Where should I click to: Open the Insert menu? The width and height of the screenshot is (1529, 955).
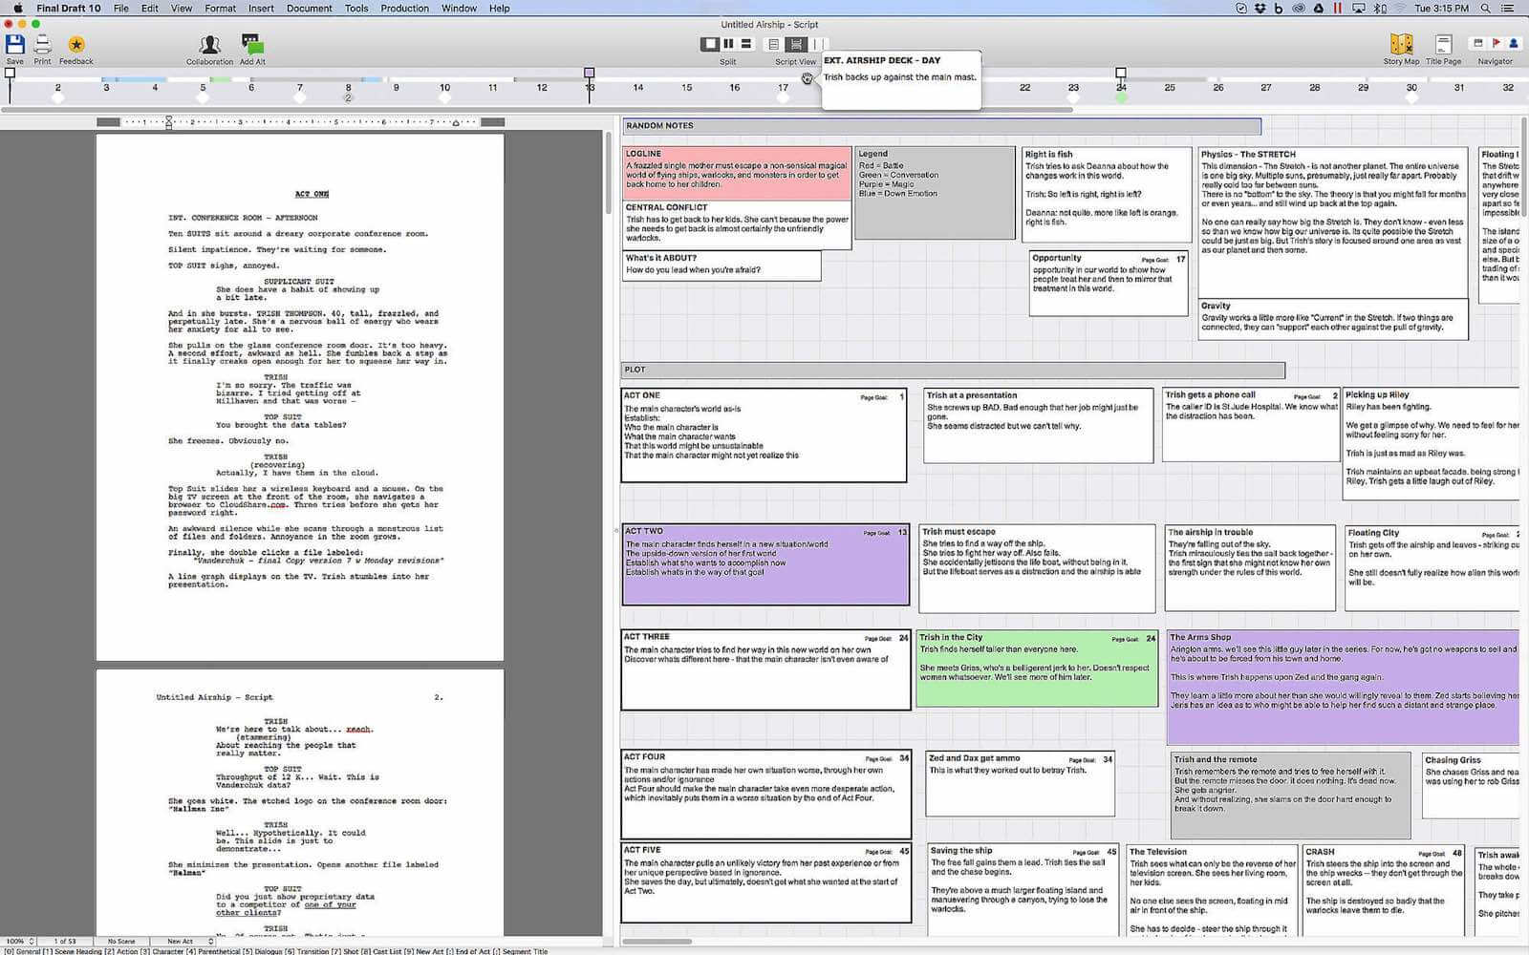[261, 8]
